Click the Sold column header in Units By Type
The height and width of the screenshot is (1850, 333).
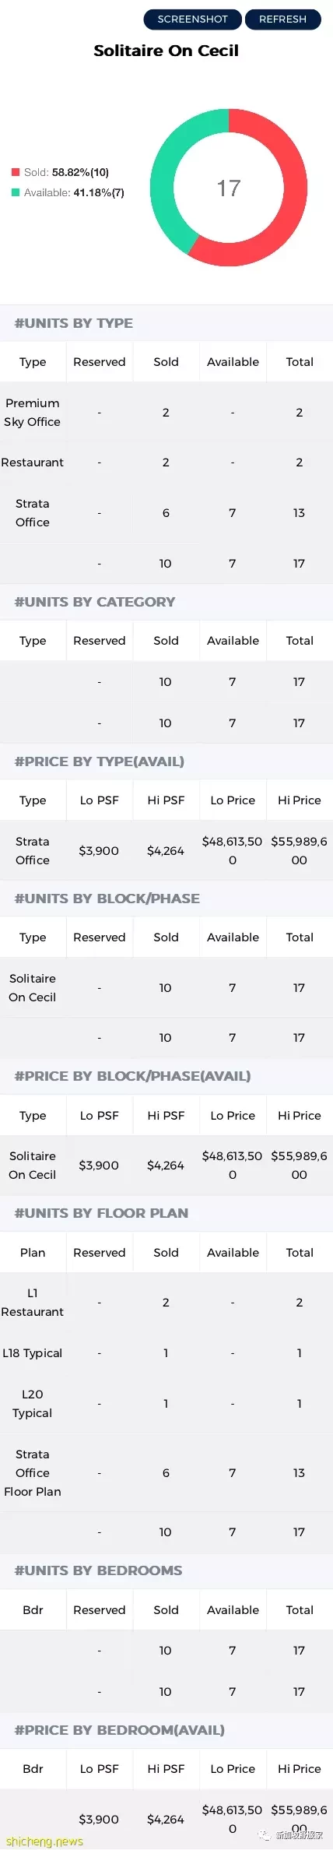(x=166, y=362)
